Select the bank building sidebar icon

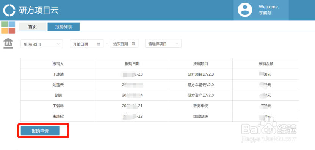coord(8,43)
